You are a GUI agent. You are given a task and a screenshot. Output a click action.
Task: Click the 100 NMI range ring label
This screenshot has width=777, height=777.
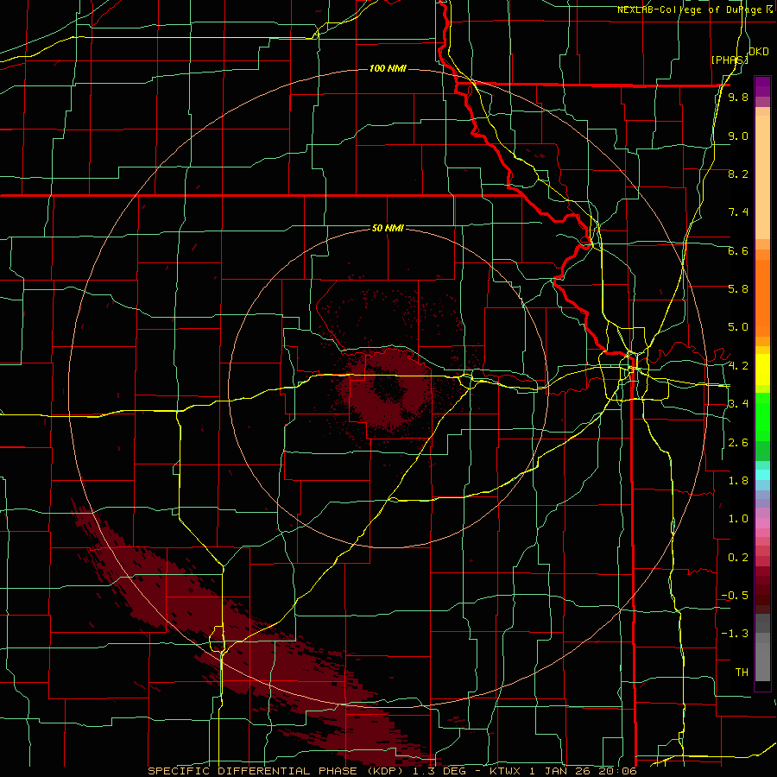tap(388, 68)
